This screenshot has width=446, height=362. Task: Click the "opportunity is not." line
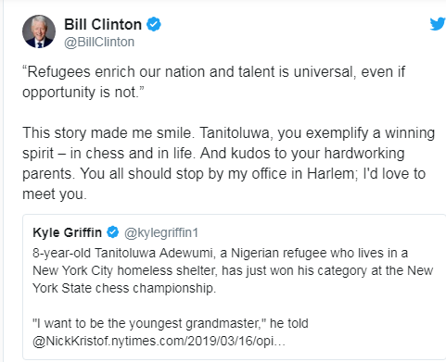(x=83, y=93)
